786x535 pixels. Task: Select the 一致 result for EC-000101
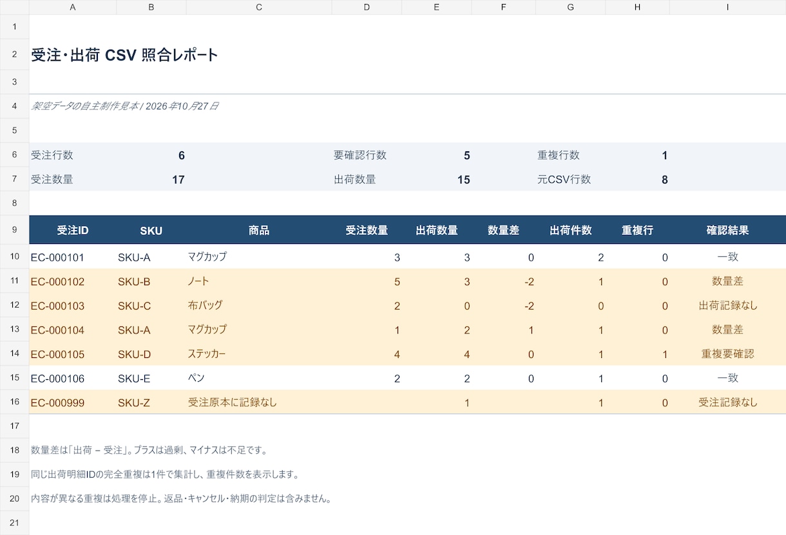(x=728, y=257)
